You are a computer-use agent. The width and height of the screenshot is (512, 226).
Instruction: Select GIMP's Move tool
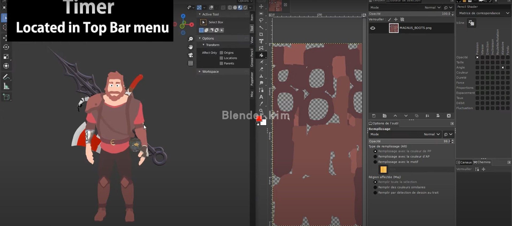pyautogui.click(x=261, y=6)
